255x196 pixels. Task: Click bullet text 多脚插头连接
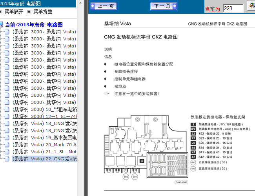click(x=126, y=71)
